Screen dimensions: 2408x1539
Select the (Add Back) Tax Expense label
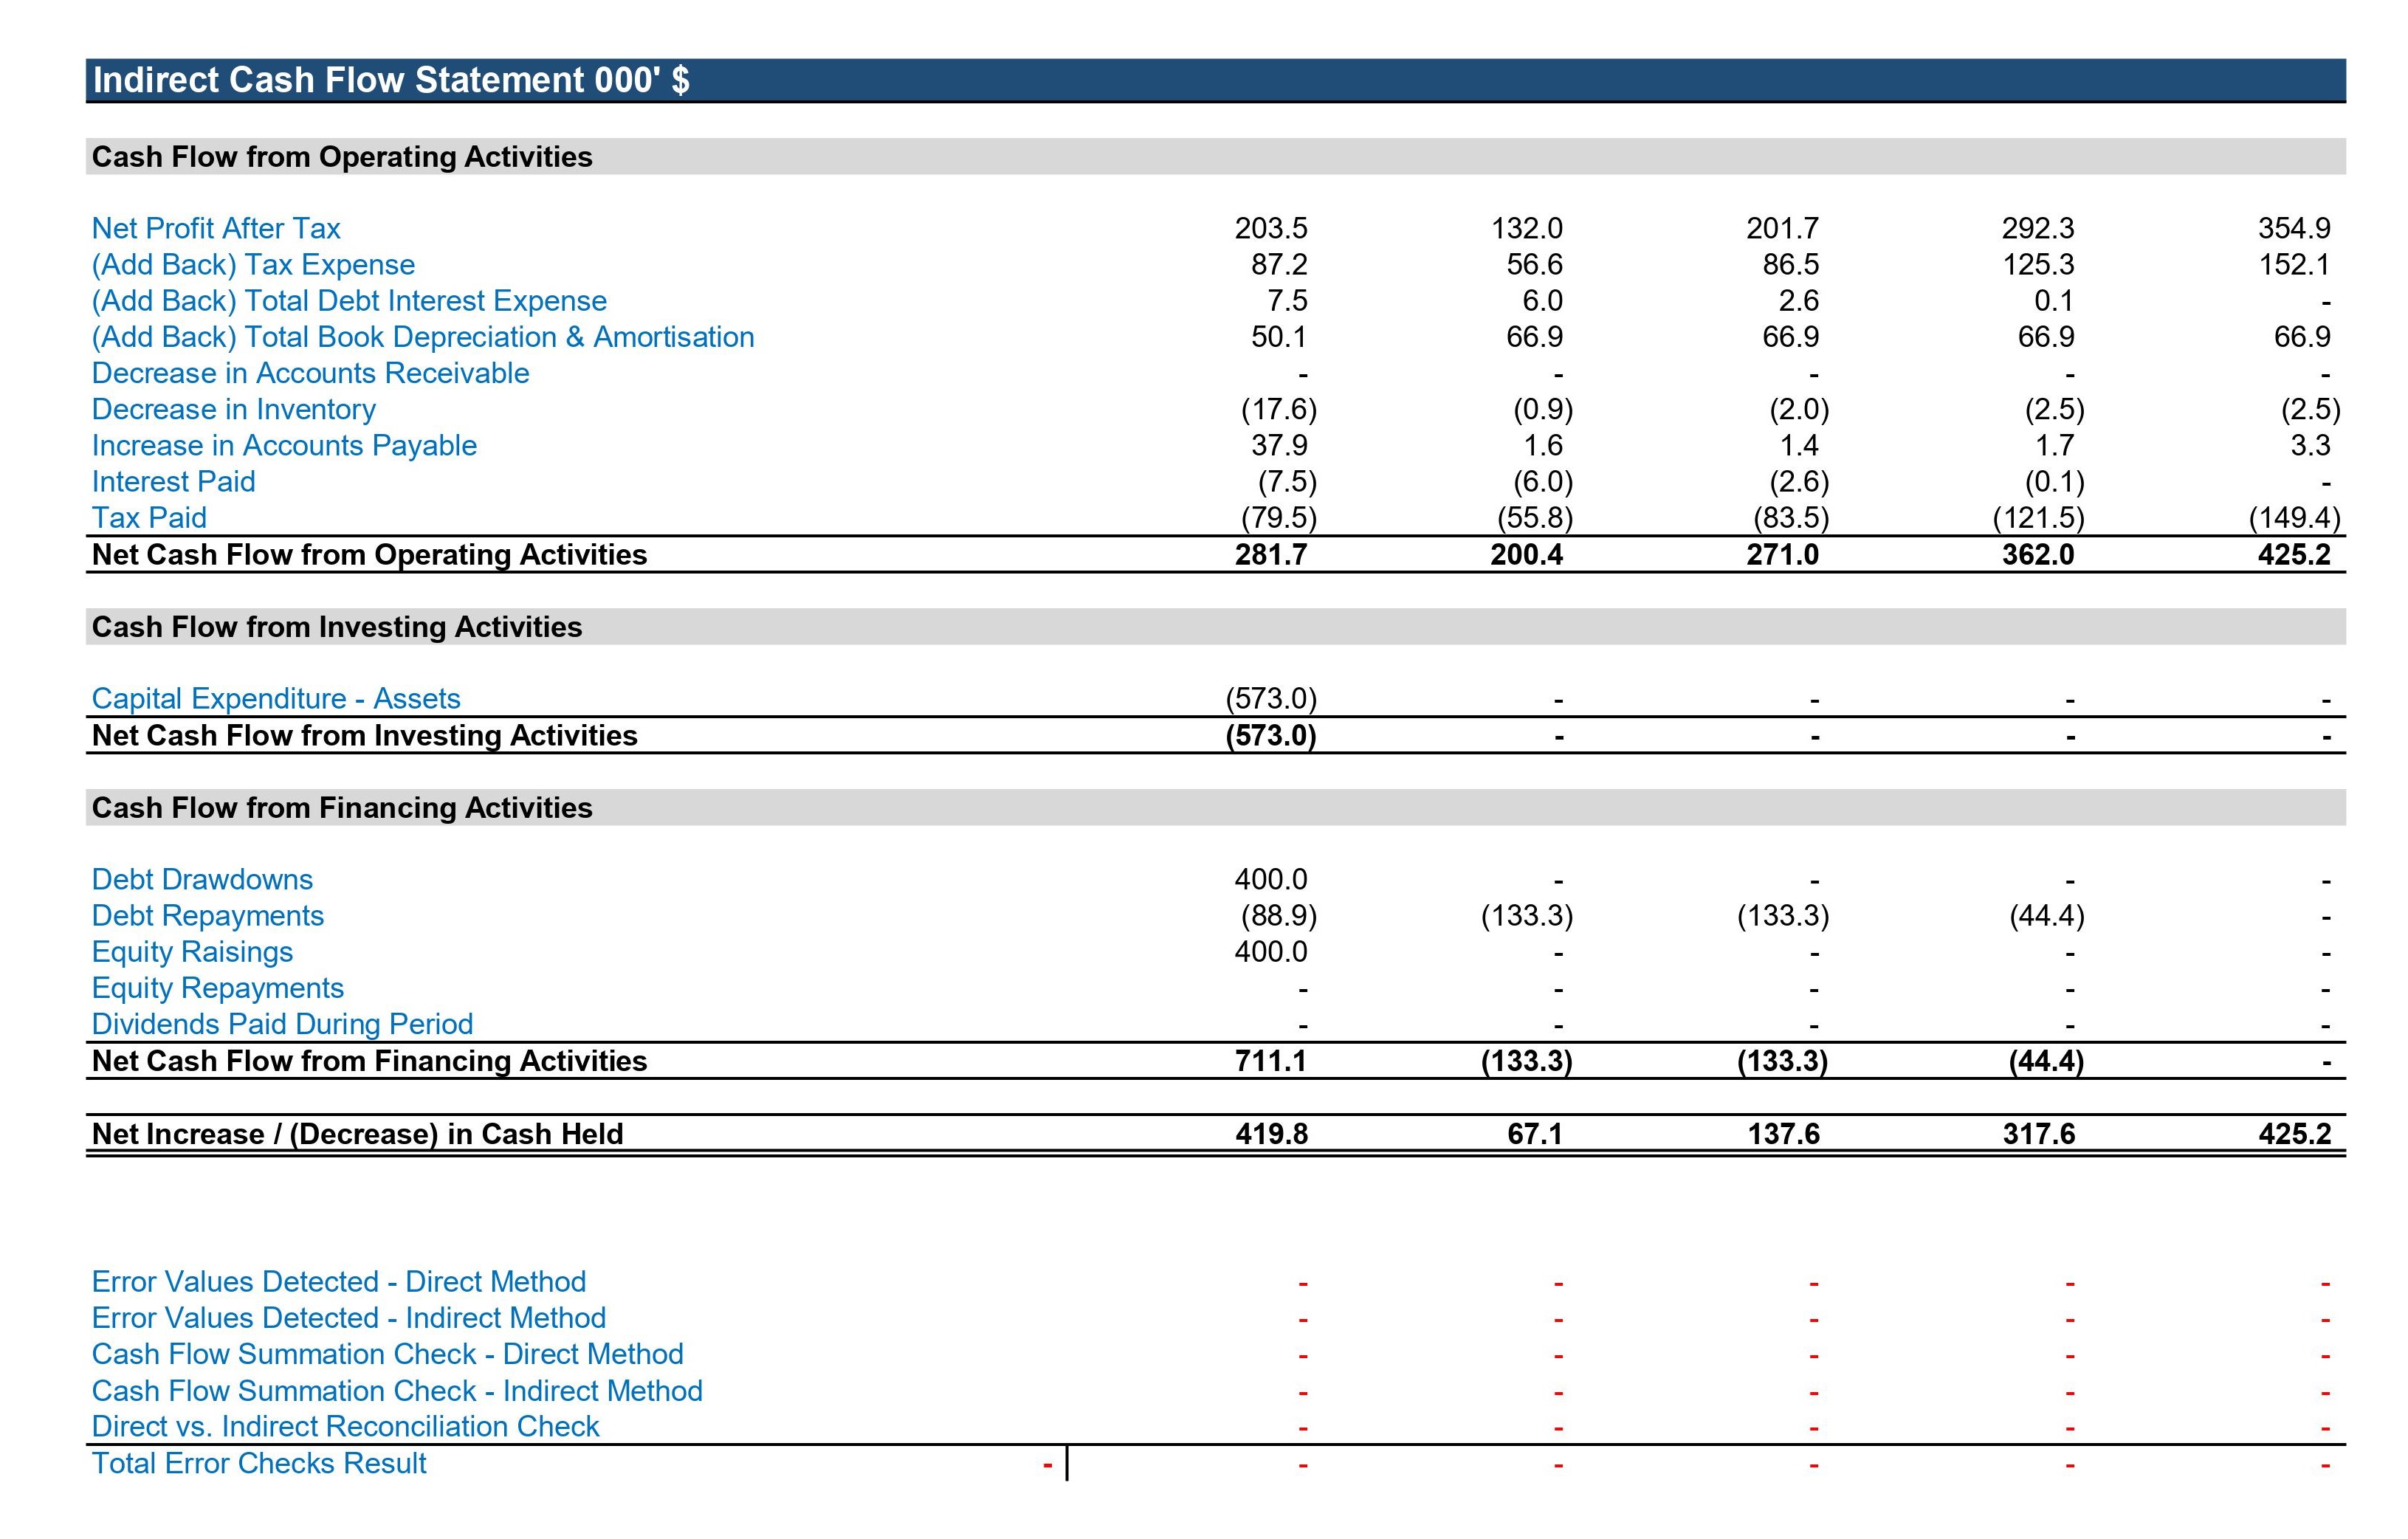(x=253, y=265)
